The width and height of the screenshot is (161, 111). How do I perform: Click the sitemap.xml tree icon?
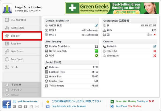(104, 56)
